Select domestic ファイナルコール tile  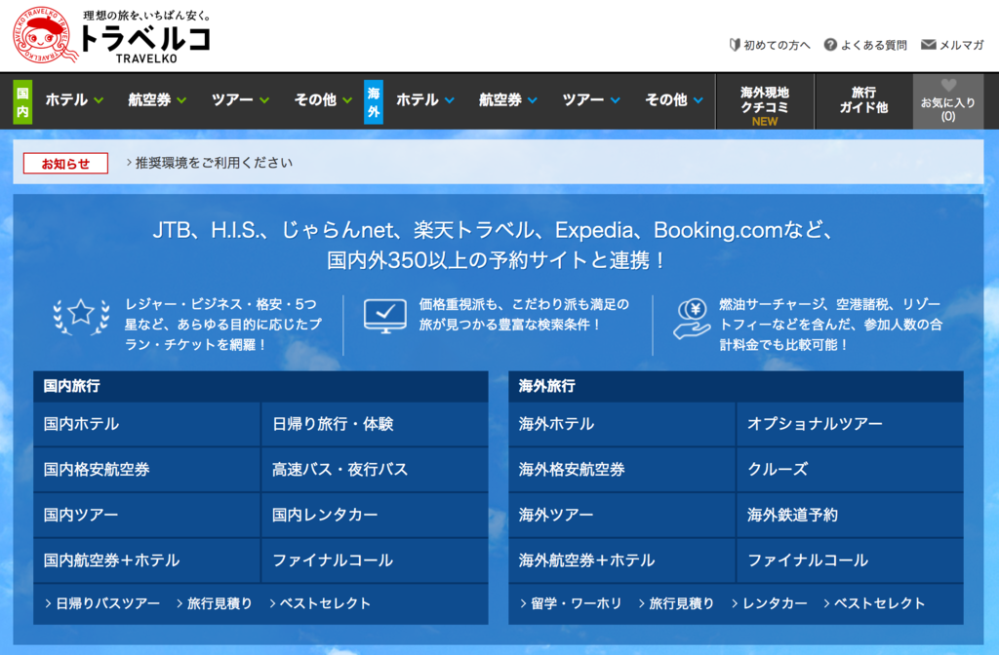pyautogui.click(x=375, y=560)
